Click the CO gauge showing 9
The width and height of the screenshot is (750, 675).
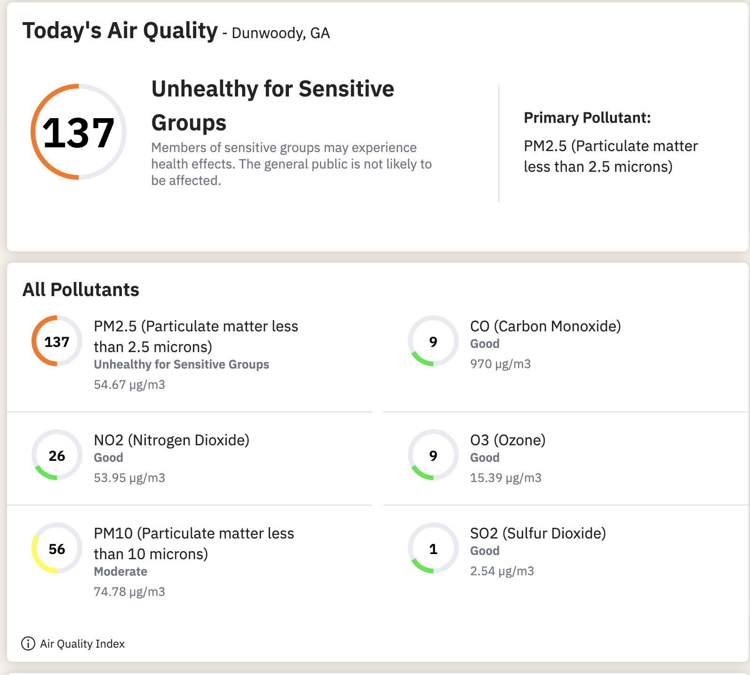[433, 341]
